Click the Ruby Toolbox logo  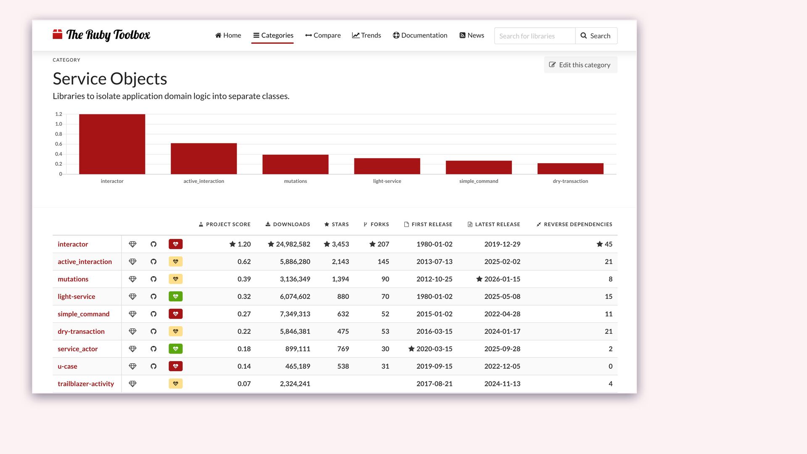coord(101,35)
